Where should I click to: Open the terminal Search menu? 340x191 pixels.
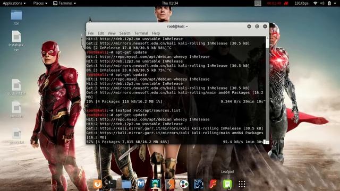pyautogui.click(x=125, y=33)
